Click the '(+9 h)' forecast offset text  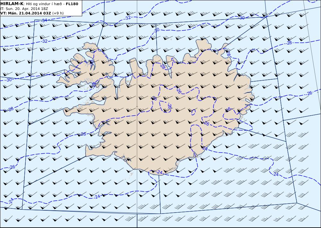point(58,13)
